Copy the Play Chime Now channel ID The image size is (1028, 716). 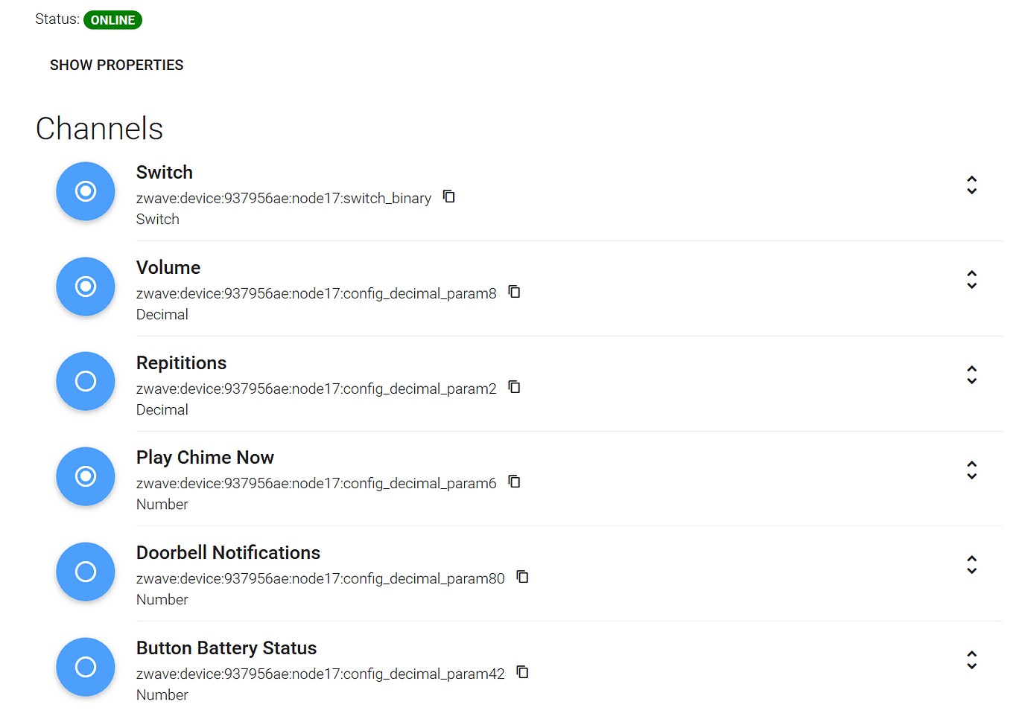click(514, 482)
